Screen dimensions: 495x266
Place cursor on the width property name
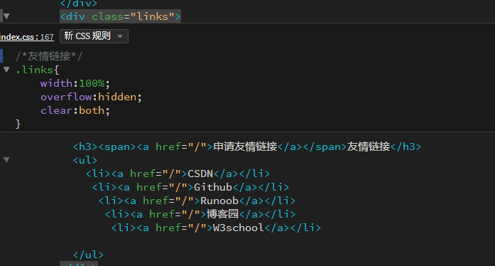(57, 83)
